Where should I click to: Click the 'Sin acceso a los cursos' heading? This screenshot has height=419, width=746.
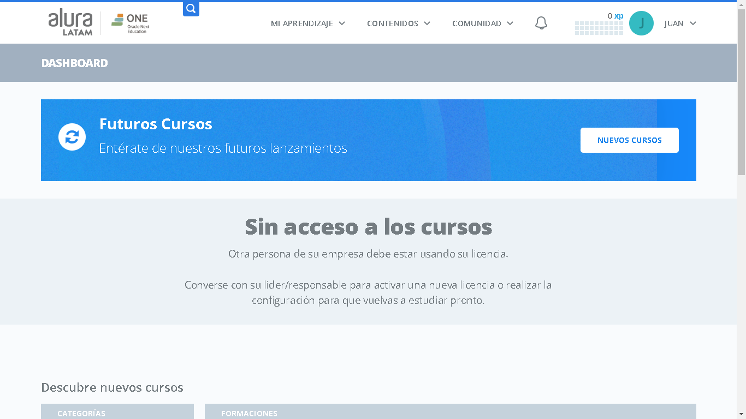point(369,226)
